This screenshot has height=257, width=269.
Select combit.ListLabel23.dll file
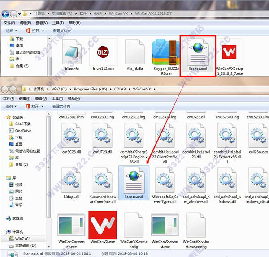coord(196,141)
